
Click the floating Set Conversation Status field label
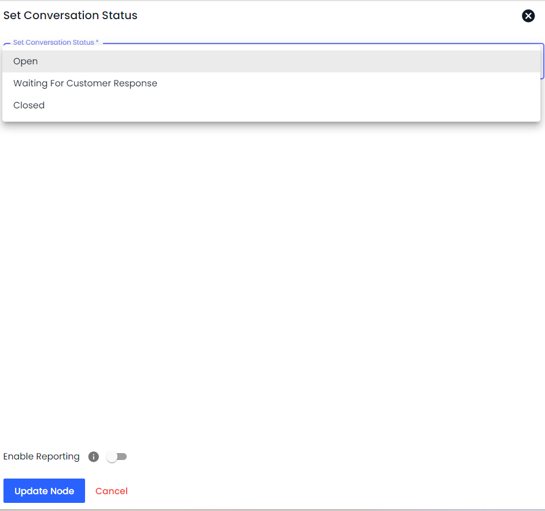(x=56, y=43)
